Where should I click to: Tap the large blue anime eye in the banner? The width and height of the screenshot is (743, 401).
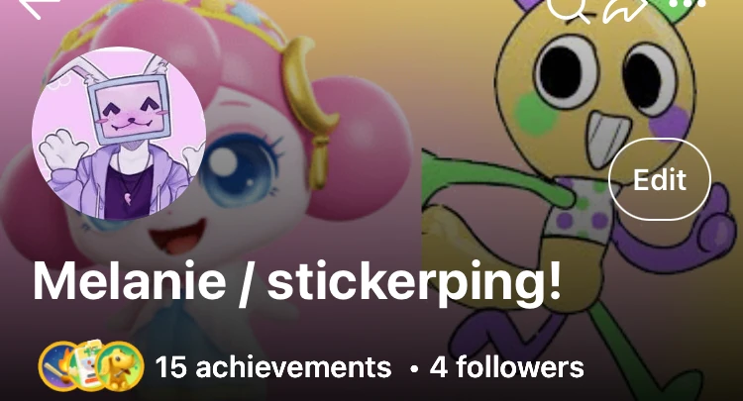[x=241, y=168]
